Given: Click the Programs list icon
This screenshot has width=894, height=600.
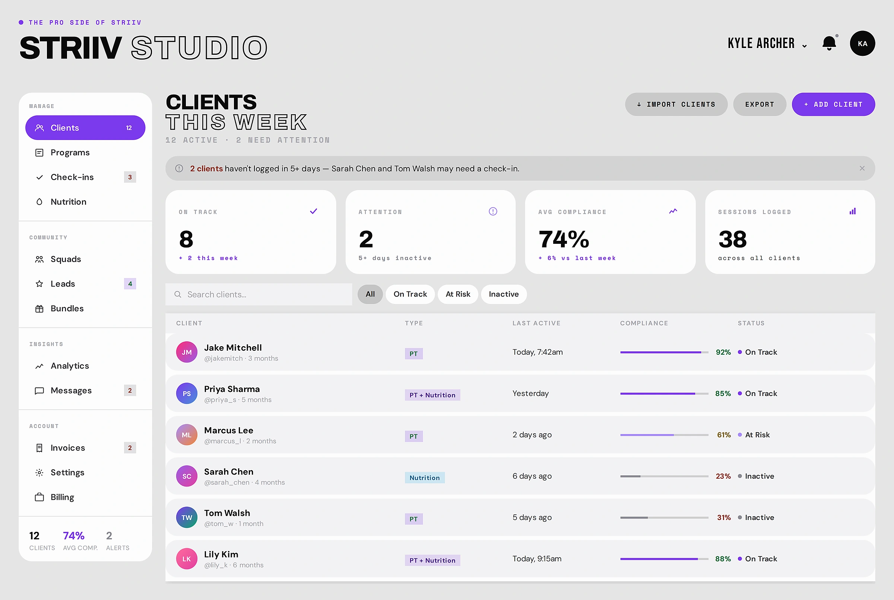Looking at the screenshot, I should [x=39, y=153].
